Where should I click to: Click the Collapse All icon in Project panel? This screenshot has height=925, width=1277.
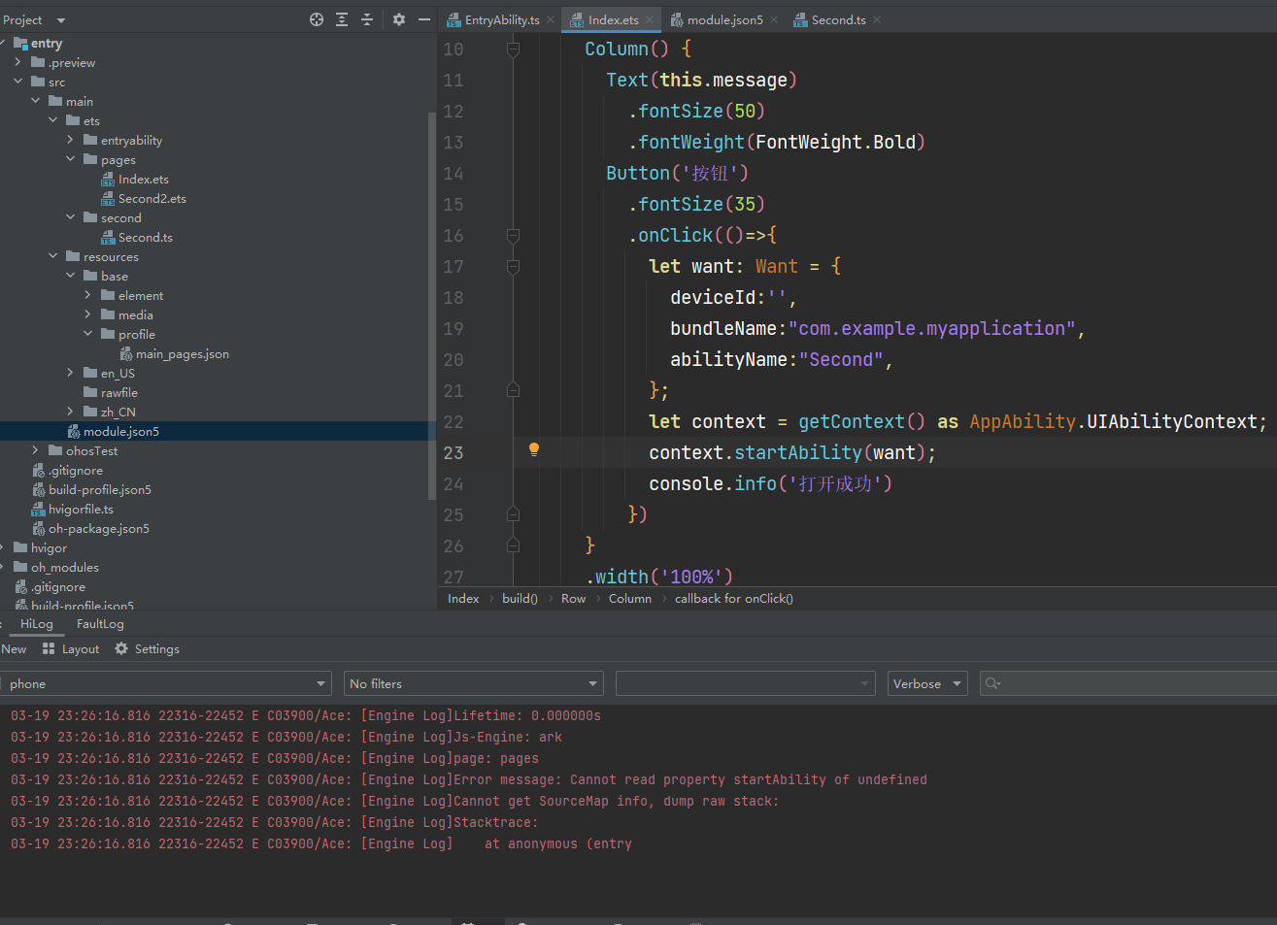pos(367,19)
